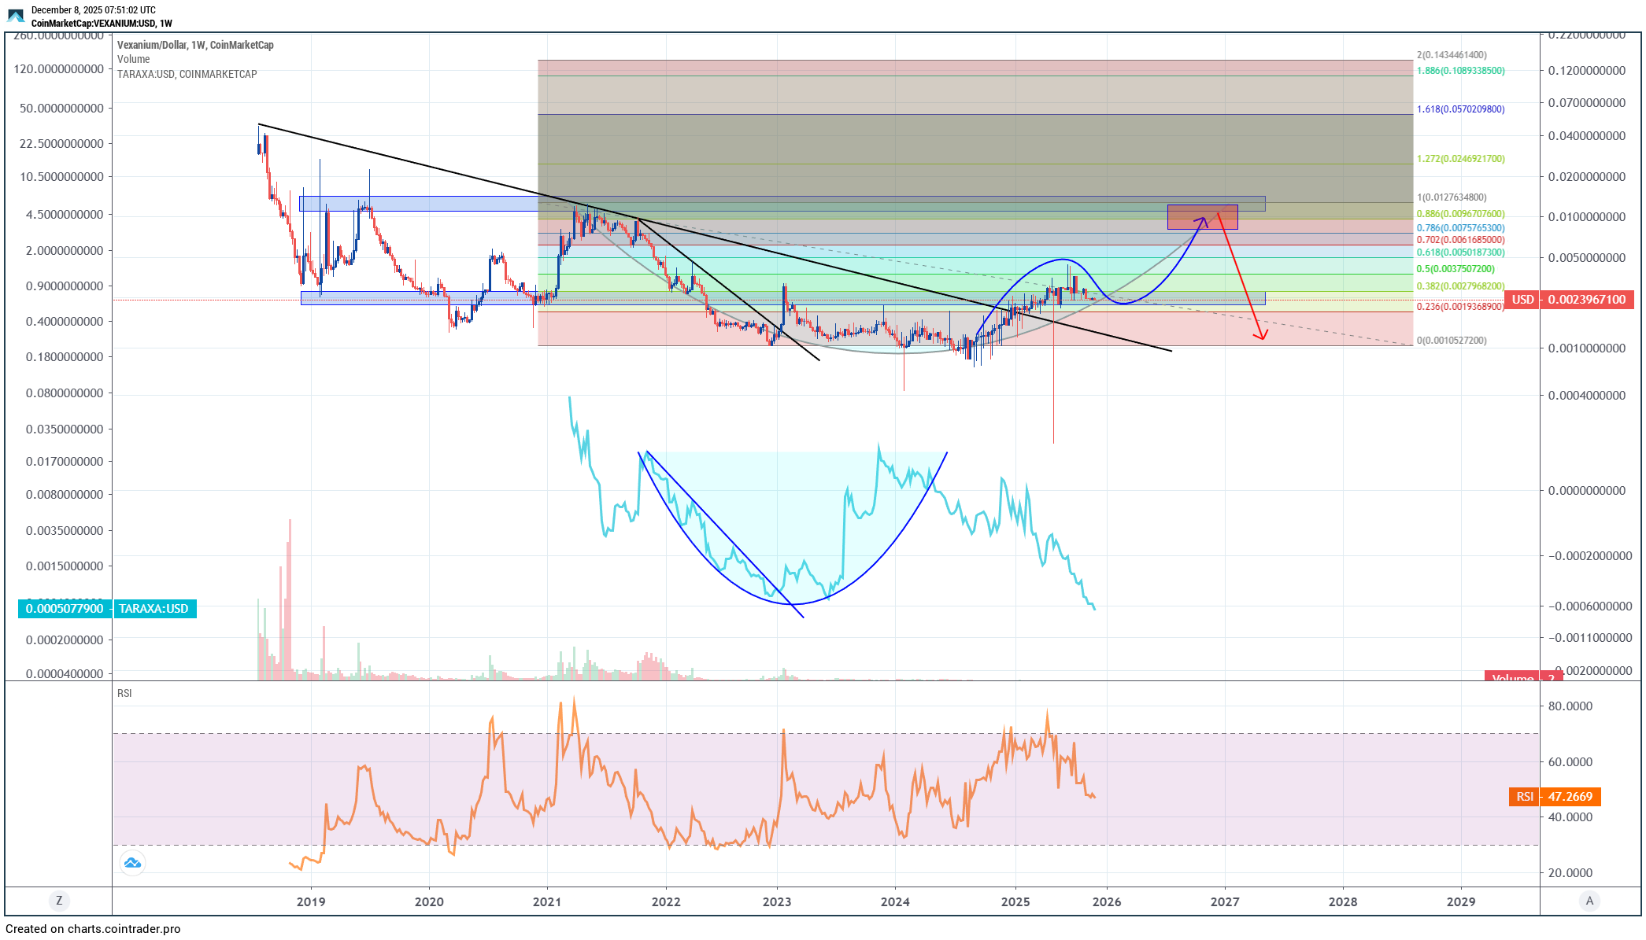The width and height of the screenshot is (1646, 940).
Task: Click the red downward projection arrow
Action: click(1241, 277)
